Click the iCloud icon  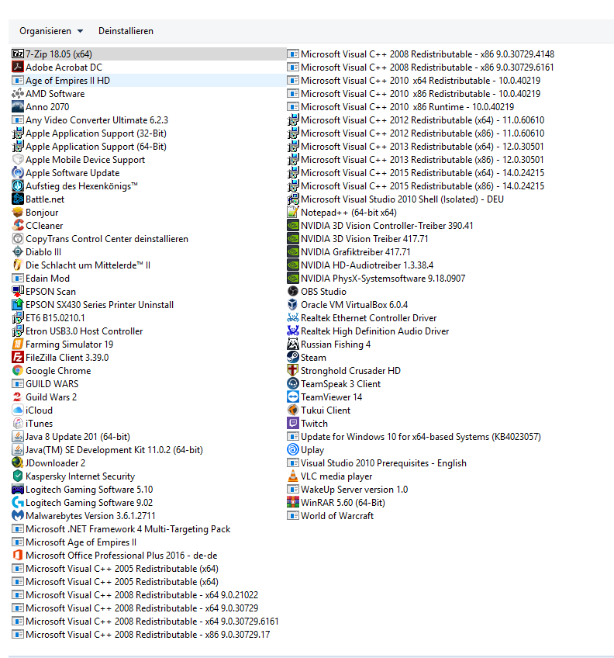point(18,410)
